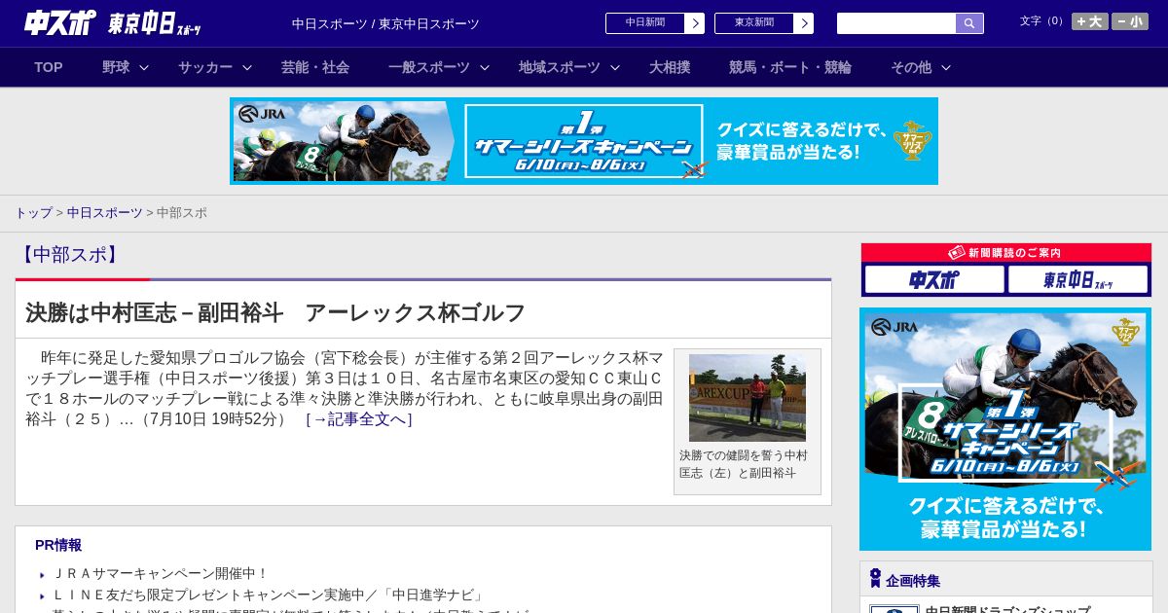Image resolution: width=1168 pixels, height=613 pixels.
Task: Click the PR情報 heading
Action: click(x=58, y=545)
